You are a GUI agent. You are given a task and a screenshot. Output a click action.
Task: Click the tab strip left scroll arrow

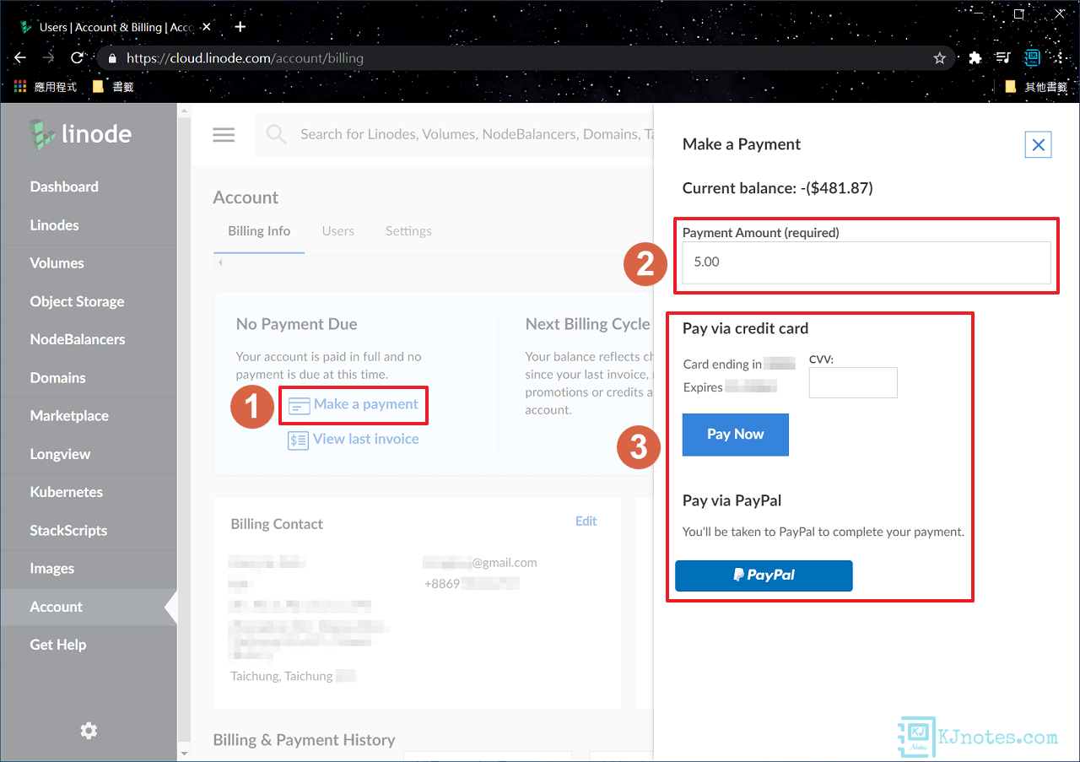pyautogui.click(x=221, y=263)
